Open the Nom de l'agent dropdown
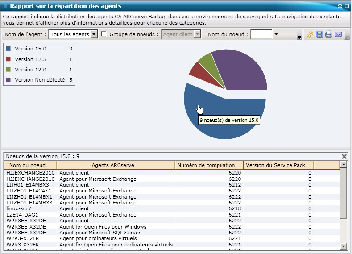The height and width of the screenshot is (254, 352). click(x=94, y=34)
